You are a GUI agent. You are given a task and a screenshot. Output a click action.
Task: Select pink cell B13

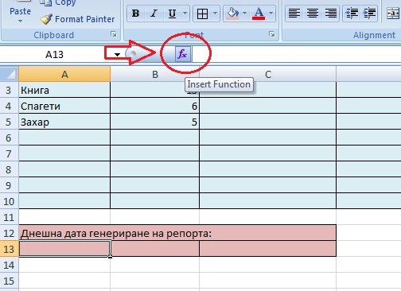tap(155, 249)
